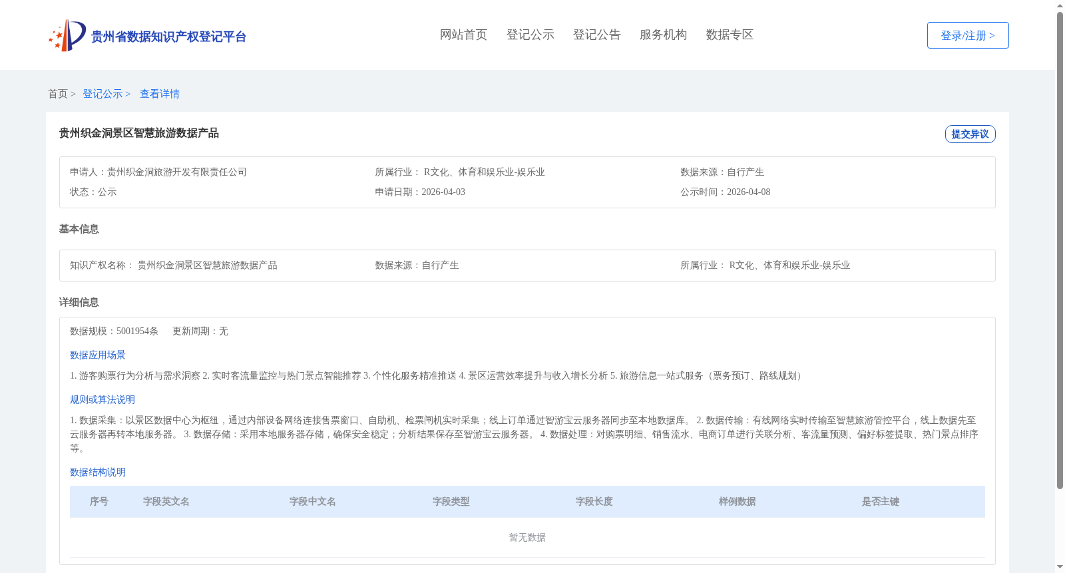Click the 数据结构说明 heading
The height and width of the screenshot is (573, 1065).
(x=98, y=472)
